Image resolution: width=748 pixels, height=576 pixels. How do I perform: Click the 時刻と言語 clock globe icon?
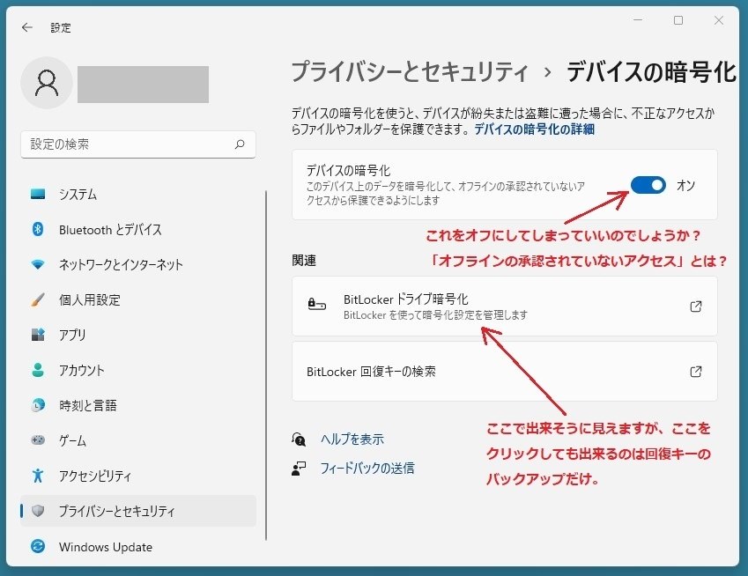tap(38, 405)
